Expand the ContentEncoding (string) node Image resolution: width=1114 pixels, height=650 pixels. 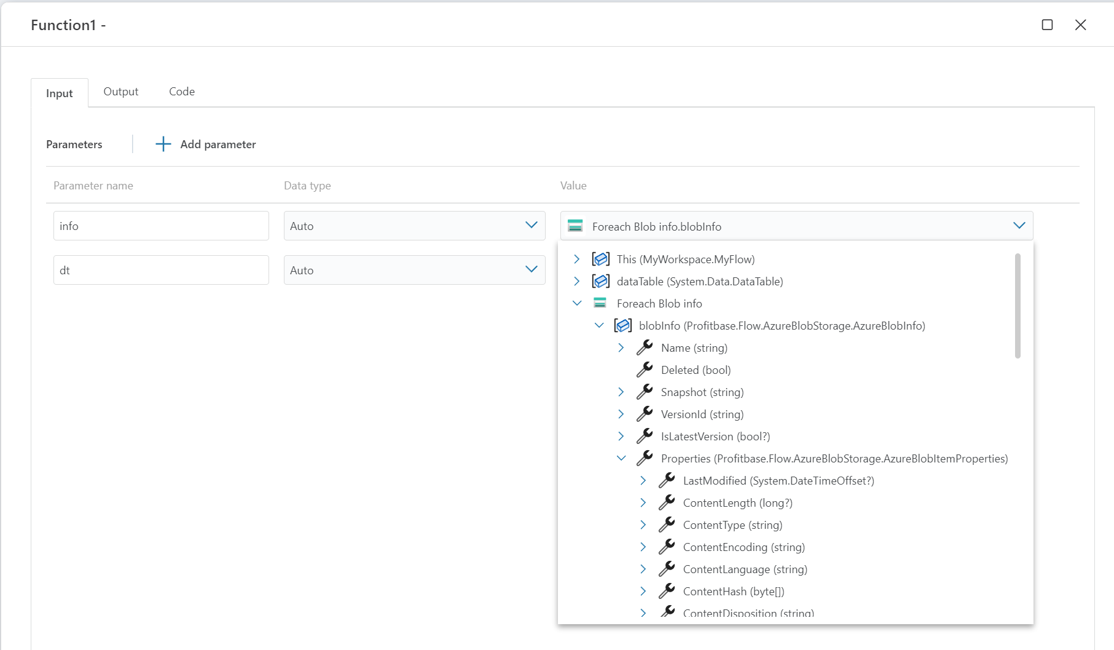point(643,547)
